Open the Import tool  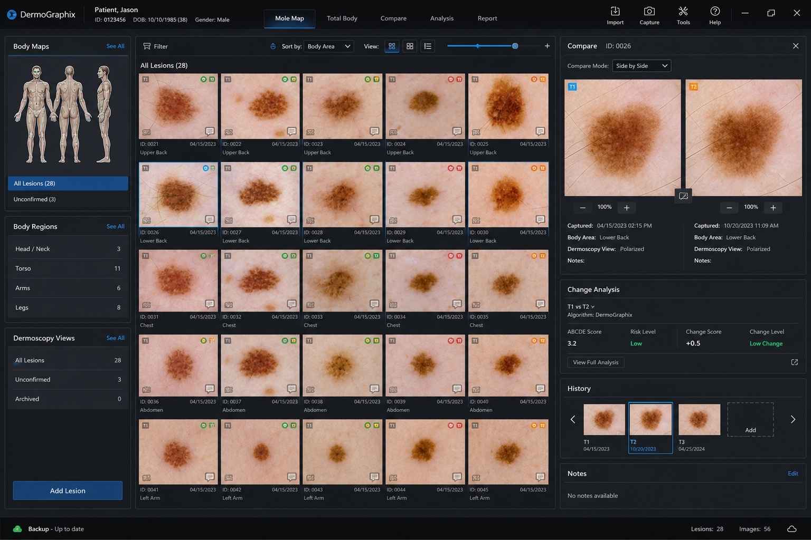pos(615,15)
